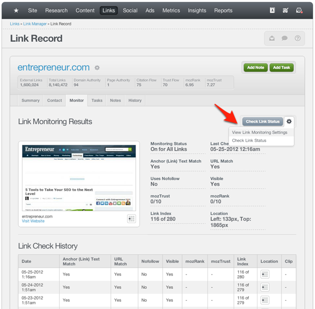Click the Add Task button
The width and height of the screenshot is (315, 309).
[x=281, y=67]
